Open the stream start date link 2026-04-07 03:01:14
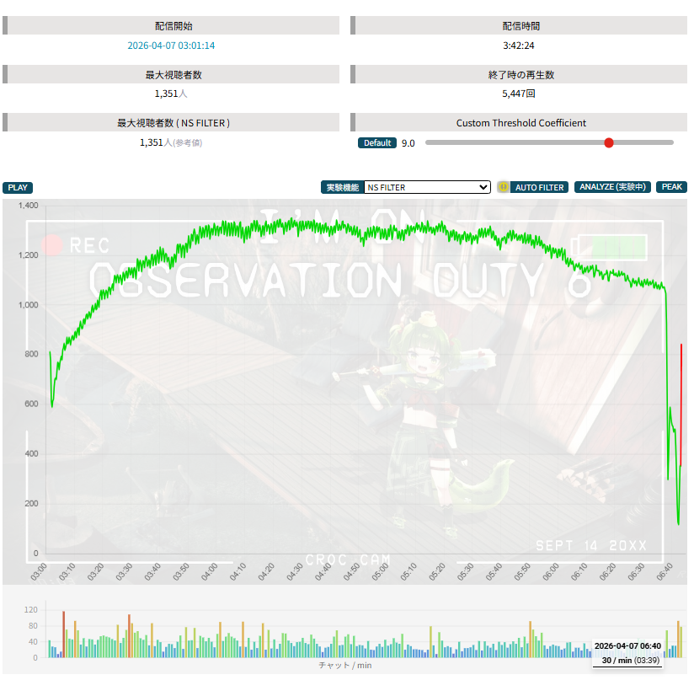Viewport: 694px width, 680px height. 171,46
